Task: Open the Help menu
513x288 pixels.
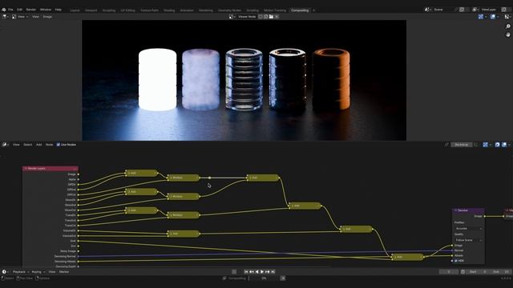Action: [x=59, y=10]
